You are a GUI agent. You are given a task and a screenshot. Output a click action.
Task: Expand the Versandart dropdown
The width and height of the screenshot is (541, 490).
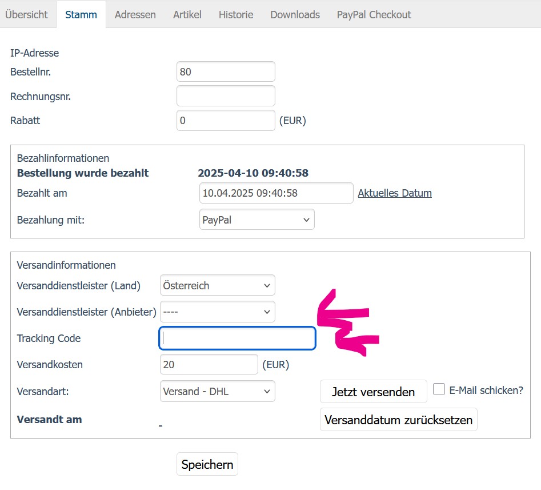coord(217,392)
